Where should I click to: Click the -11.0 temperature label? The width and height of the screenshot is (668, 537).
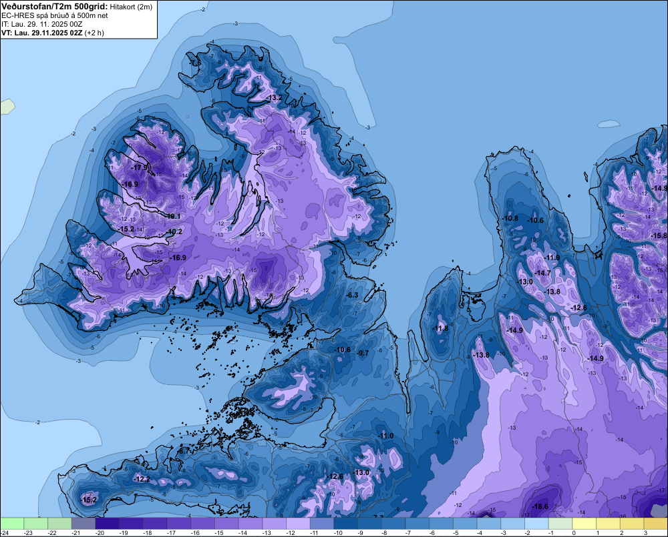(x=385, y=436)
